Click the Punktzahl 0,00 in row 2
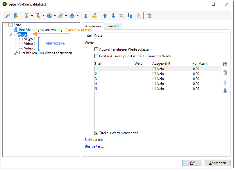The height and width of the screenshot is (172, 236). 196,74
